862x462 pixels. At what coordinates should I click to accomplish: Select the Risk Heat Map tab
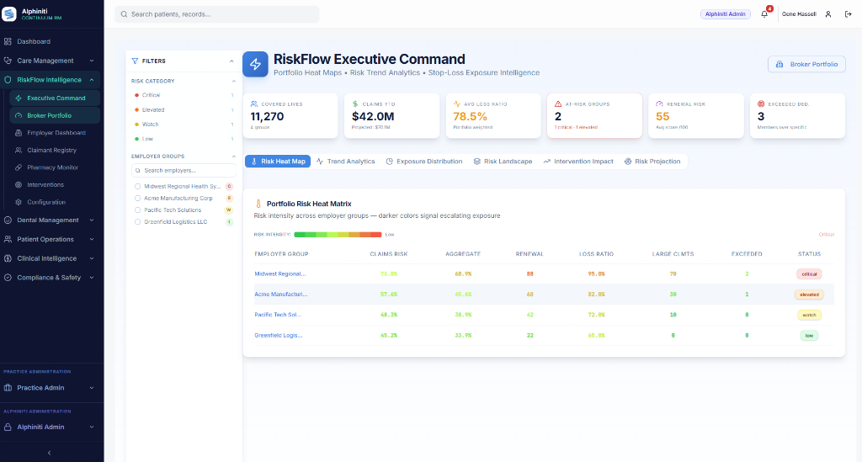tap(278, 162)
